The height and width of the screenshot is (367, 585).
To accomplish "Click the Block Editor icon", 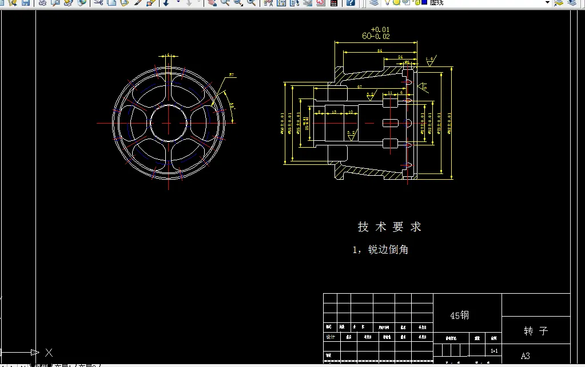I will tap(150, 3).
